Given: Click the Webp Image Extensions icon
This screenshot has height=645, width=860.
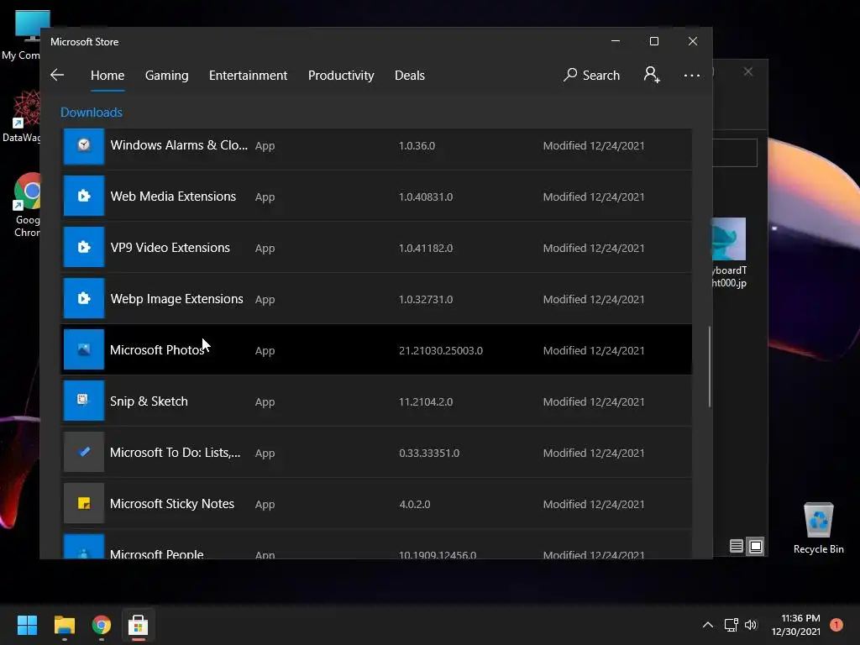Looking at the screenshot, I should [84, 298].
